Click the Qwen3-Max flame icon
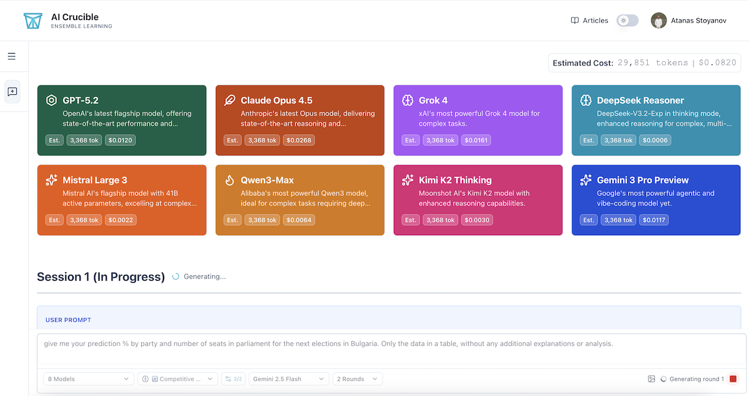Screen dimensions: 749x396 [x=230, y=180]
